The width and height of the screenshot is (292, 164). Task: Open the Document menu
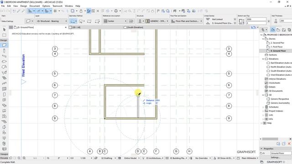coord(35,6)
